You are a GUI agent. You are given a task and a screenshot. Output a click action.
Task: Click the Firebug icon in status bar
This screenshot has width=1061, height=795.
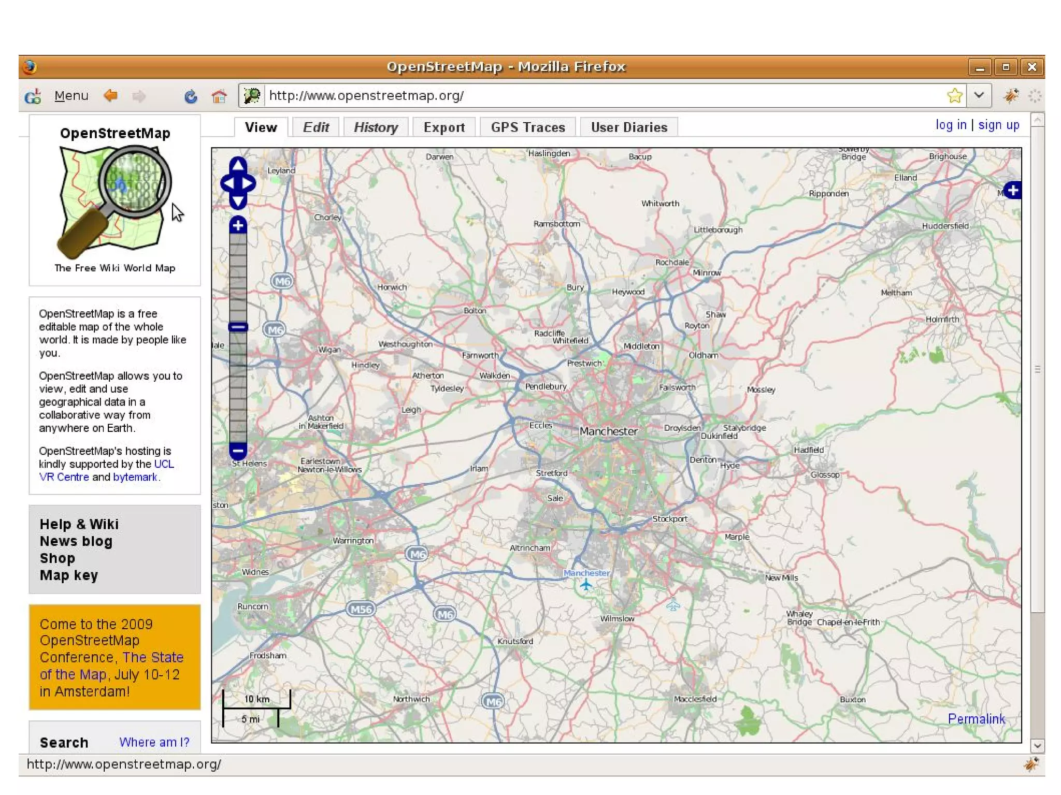(1031, 764)
